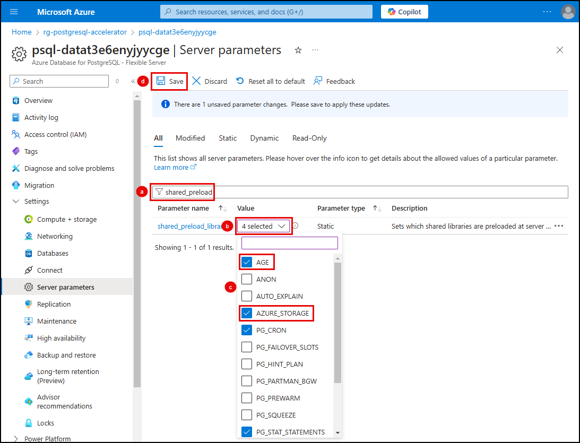Open Replication settings
Image resolution: width=580 pixels, height=443 pixels.
coord(54,305)
